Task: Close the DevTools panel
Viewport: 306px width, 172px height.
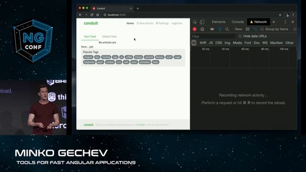Action: (293, 22)
